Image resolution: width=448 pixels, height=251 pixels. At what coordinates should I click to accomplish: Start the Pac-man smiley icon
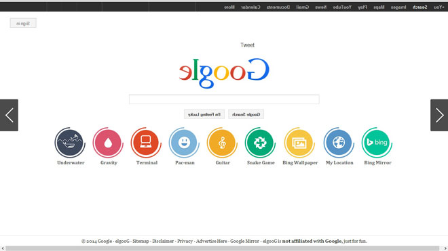pos(184,143)
